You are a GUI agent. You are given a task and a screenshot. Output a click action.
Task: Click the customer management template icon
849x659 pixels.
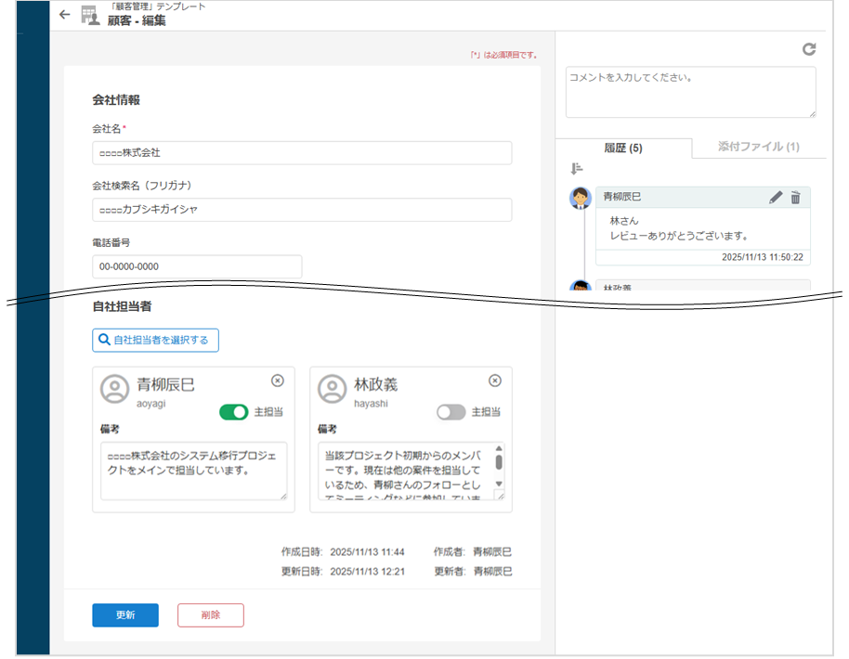[91, 16]
